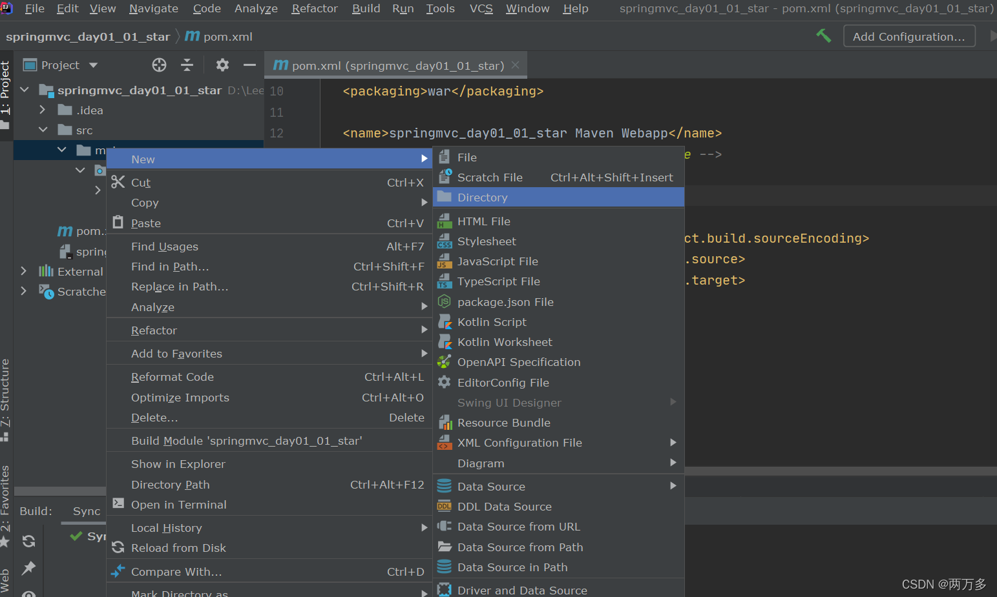
Task: Select Find Usages in context menu
Action: (269, 246)
